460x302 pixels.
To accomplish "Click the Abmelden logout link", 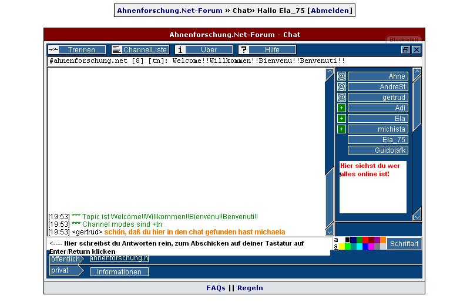I will click(331, 11).
